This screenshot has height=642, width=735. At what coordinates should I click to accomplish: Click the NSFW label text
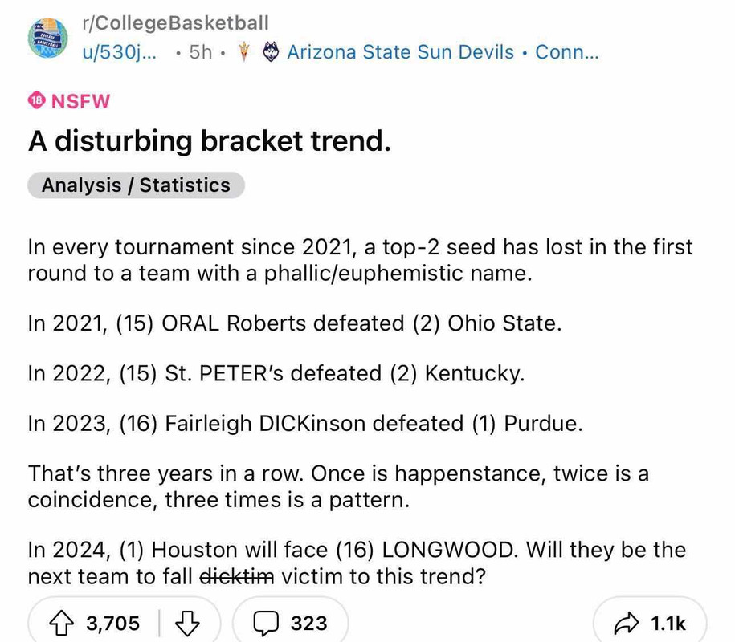tap(80, 101)
